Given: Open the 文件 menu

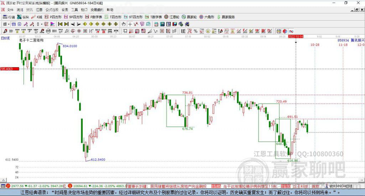Looking at the screenshot, I should pyautogui.click(x=10, y=10).
